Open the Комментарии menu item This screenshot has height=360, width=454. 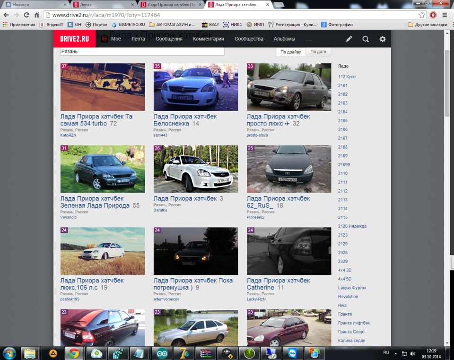pyautogui.click(x=209, y=39)
